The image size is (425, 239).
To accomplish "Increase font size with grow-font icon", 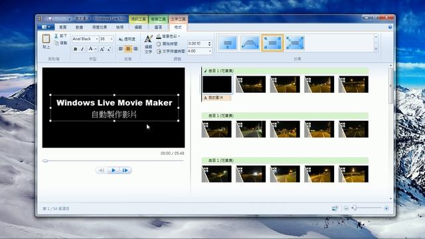I will click(102, 49).
